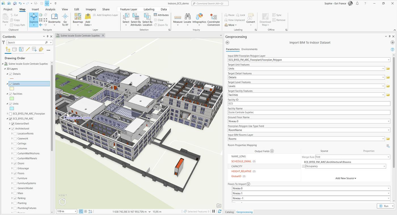Open the Basemap gallery
The width and height of the screenshot is (397, 215).
point(78,19)
